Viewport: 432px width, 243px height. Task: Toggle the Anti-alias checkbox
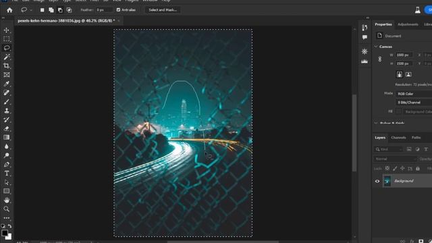(118, 10)
